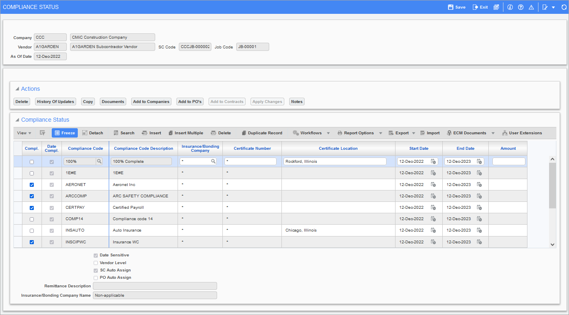
Task: Click the Import toolbar item
Action: point(430,133)
